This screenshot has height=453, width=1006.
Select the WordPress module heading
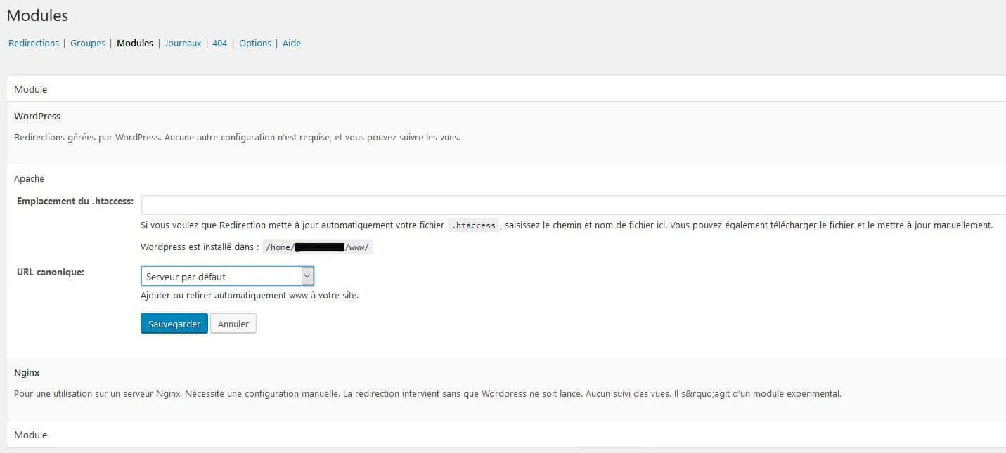[x=37, y=116]
